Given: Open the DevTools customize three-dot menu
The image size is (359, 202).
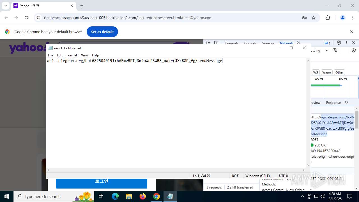Looking at the screenshot, I should (347, 43).
